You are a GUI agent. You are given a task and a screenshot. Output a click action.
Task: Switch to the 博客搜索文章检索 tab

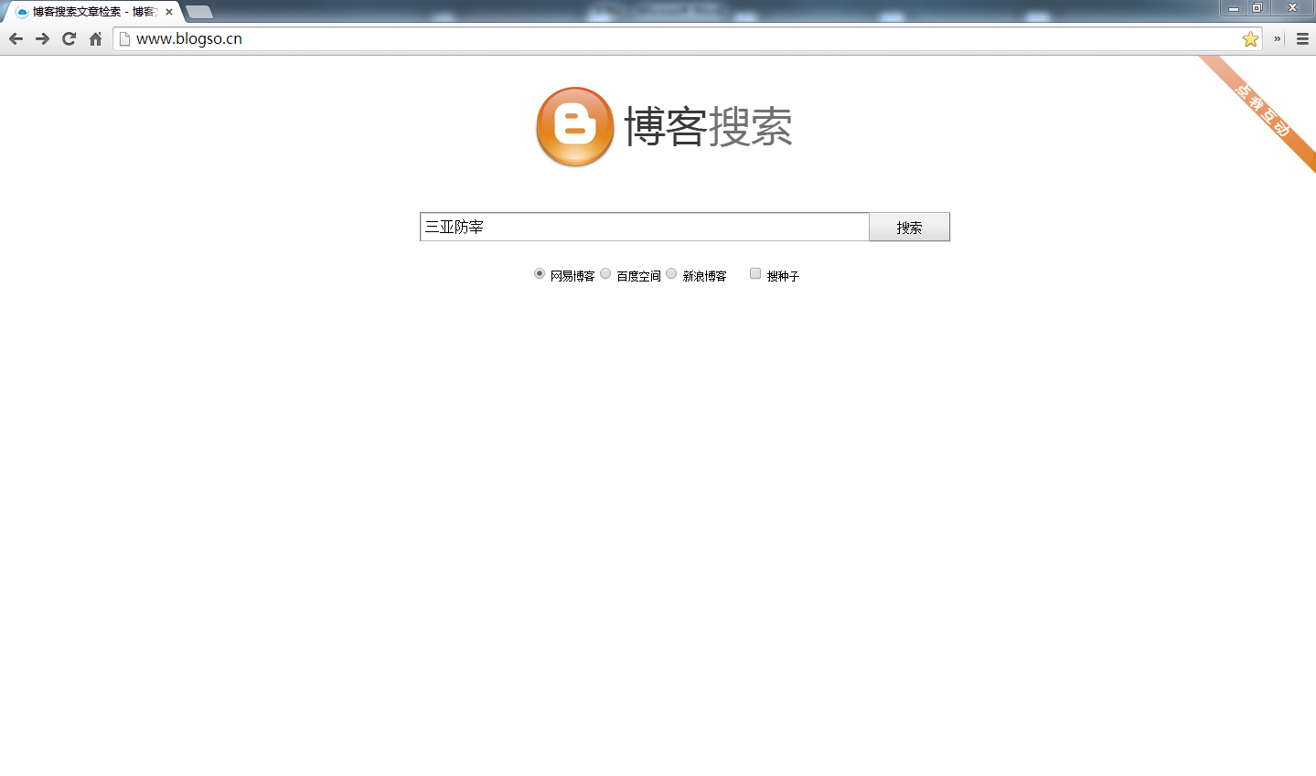coord(91,12)
